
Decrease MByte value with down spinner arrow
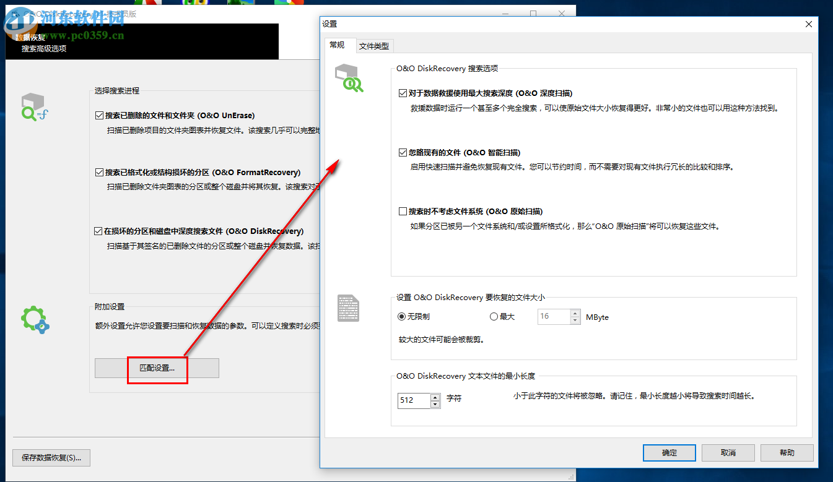tap(576, 320)
